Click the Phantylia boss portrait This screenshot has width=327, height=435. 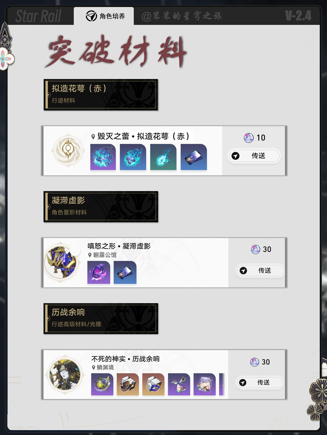coord(65,375)
